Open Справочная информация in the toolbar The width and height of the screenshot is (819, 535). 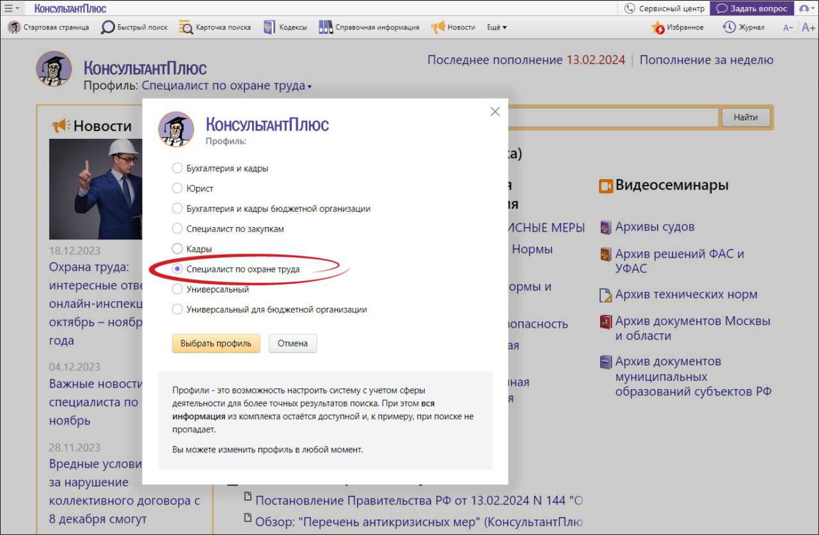point(369,28)
